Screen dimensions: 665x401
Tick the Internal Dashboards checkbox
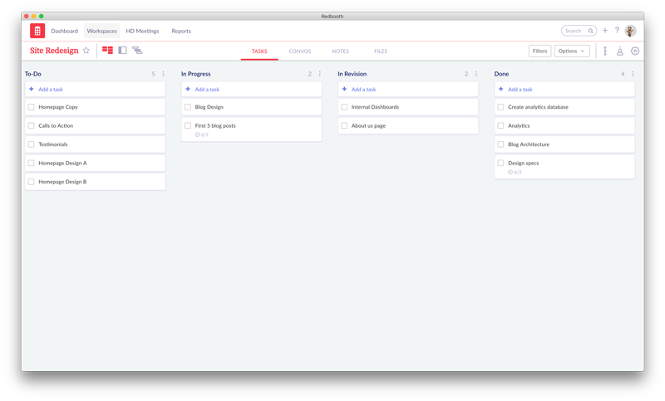344,107
